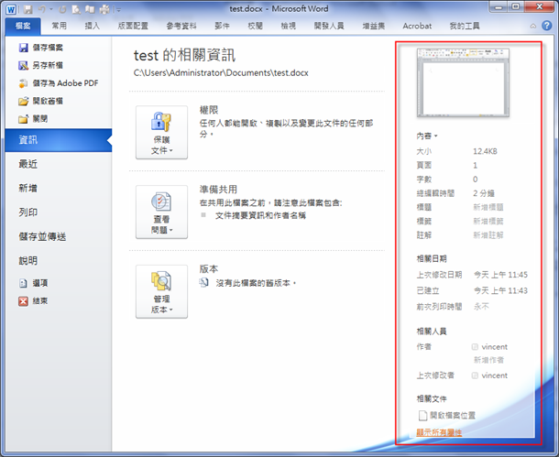559x457 pixels.
Task: Click 新增作者 to add an author
Action: point(488,360)
